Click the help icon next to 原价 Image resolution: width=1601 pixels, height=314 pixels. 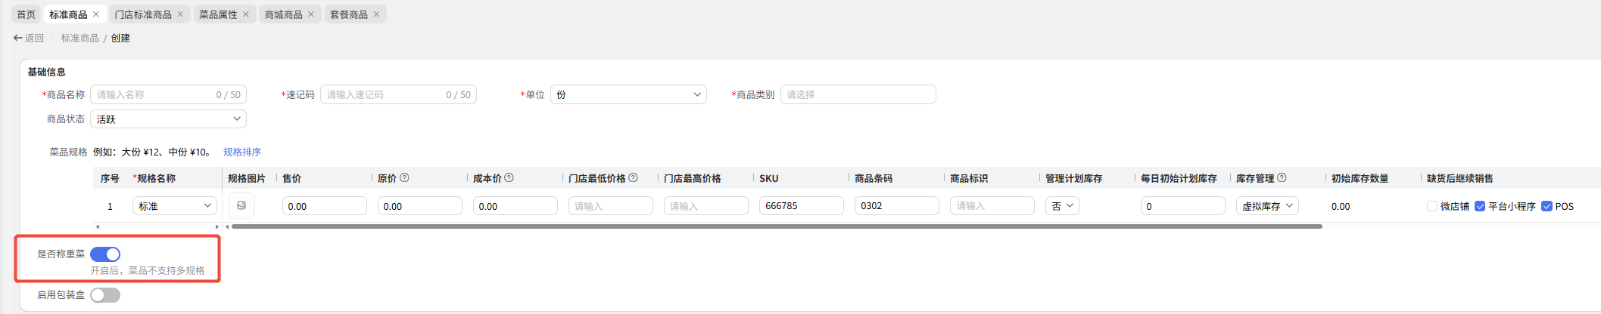[x=404, y=178]
